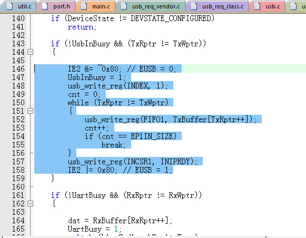Switch to the util.c tab
Image resolution: width=306 pixels, height=238 pixels.
coord(18,6)
